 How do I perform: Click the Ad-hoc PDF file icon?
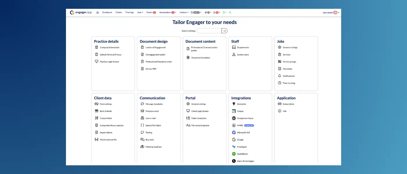click(142, 69)
